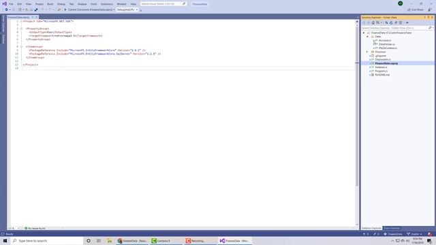Click the FinanceData repository in status bar
This screenshot has height=245, width=436.
[393, 234]
